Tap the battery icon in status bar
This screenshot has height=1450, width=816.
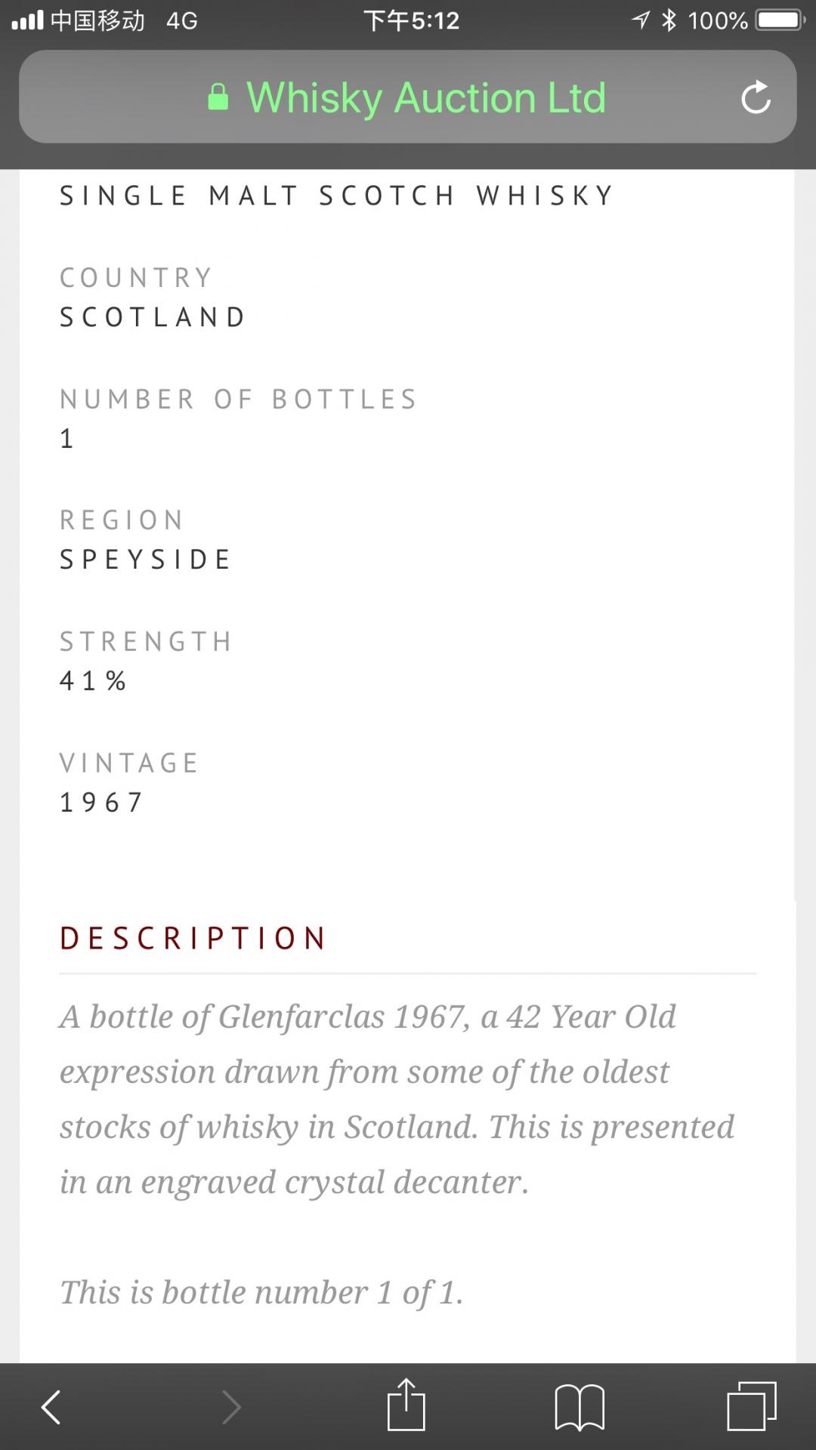pos(780,20)
